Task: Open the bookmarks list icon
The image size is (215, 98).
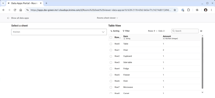Action: pyautogui.click(x=197, y=10)
